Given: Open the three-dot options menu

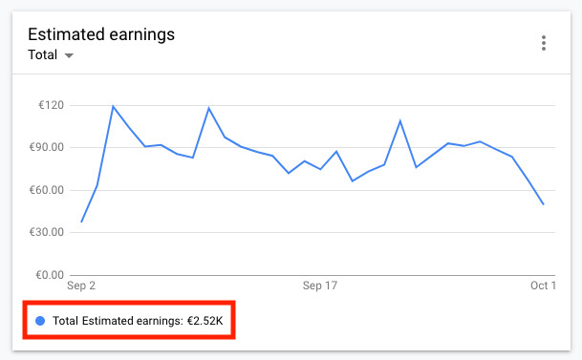Looking at the screenshot, I should (x=544, y=43).
